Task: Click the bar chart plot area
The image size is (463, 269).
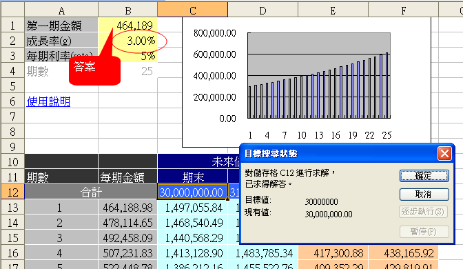Action: [319, 75]
